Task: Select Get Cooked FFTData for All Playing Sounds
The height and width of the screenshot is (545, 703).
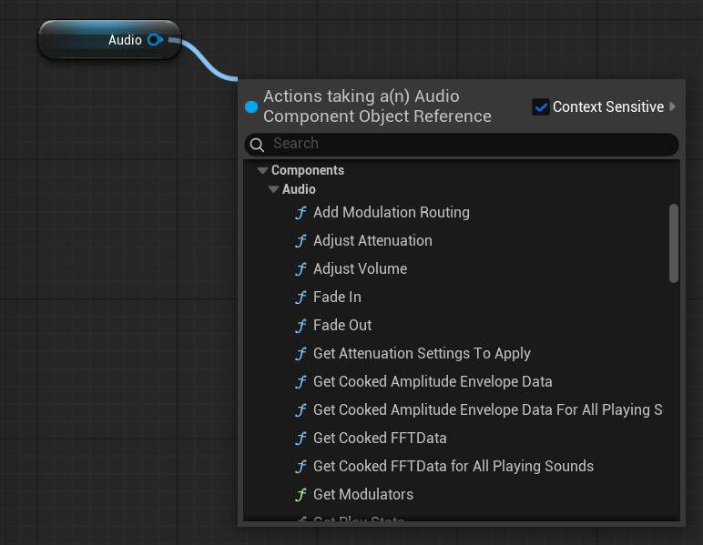Action: [x=453, y=467]
